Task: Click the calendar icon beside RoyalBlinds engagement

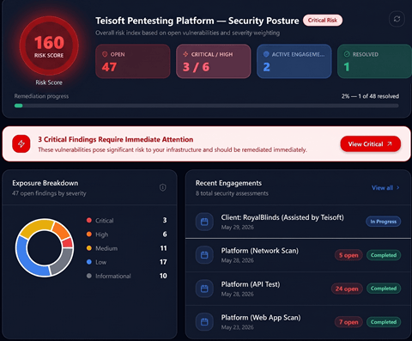Action: 204,222
